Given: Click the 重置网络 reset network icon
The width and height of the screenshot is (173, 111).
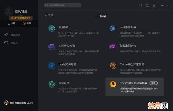Looking at the screenshot, I should [52, 28].
